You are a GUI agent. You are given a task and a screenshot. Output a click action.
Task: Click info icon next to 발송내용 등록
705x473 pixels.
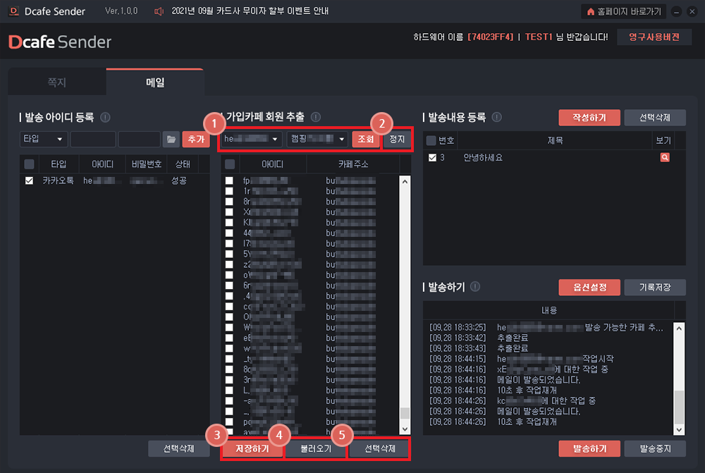click(x=496, y=117)
